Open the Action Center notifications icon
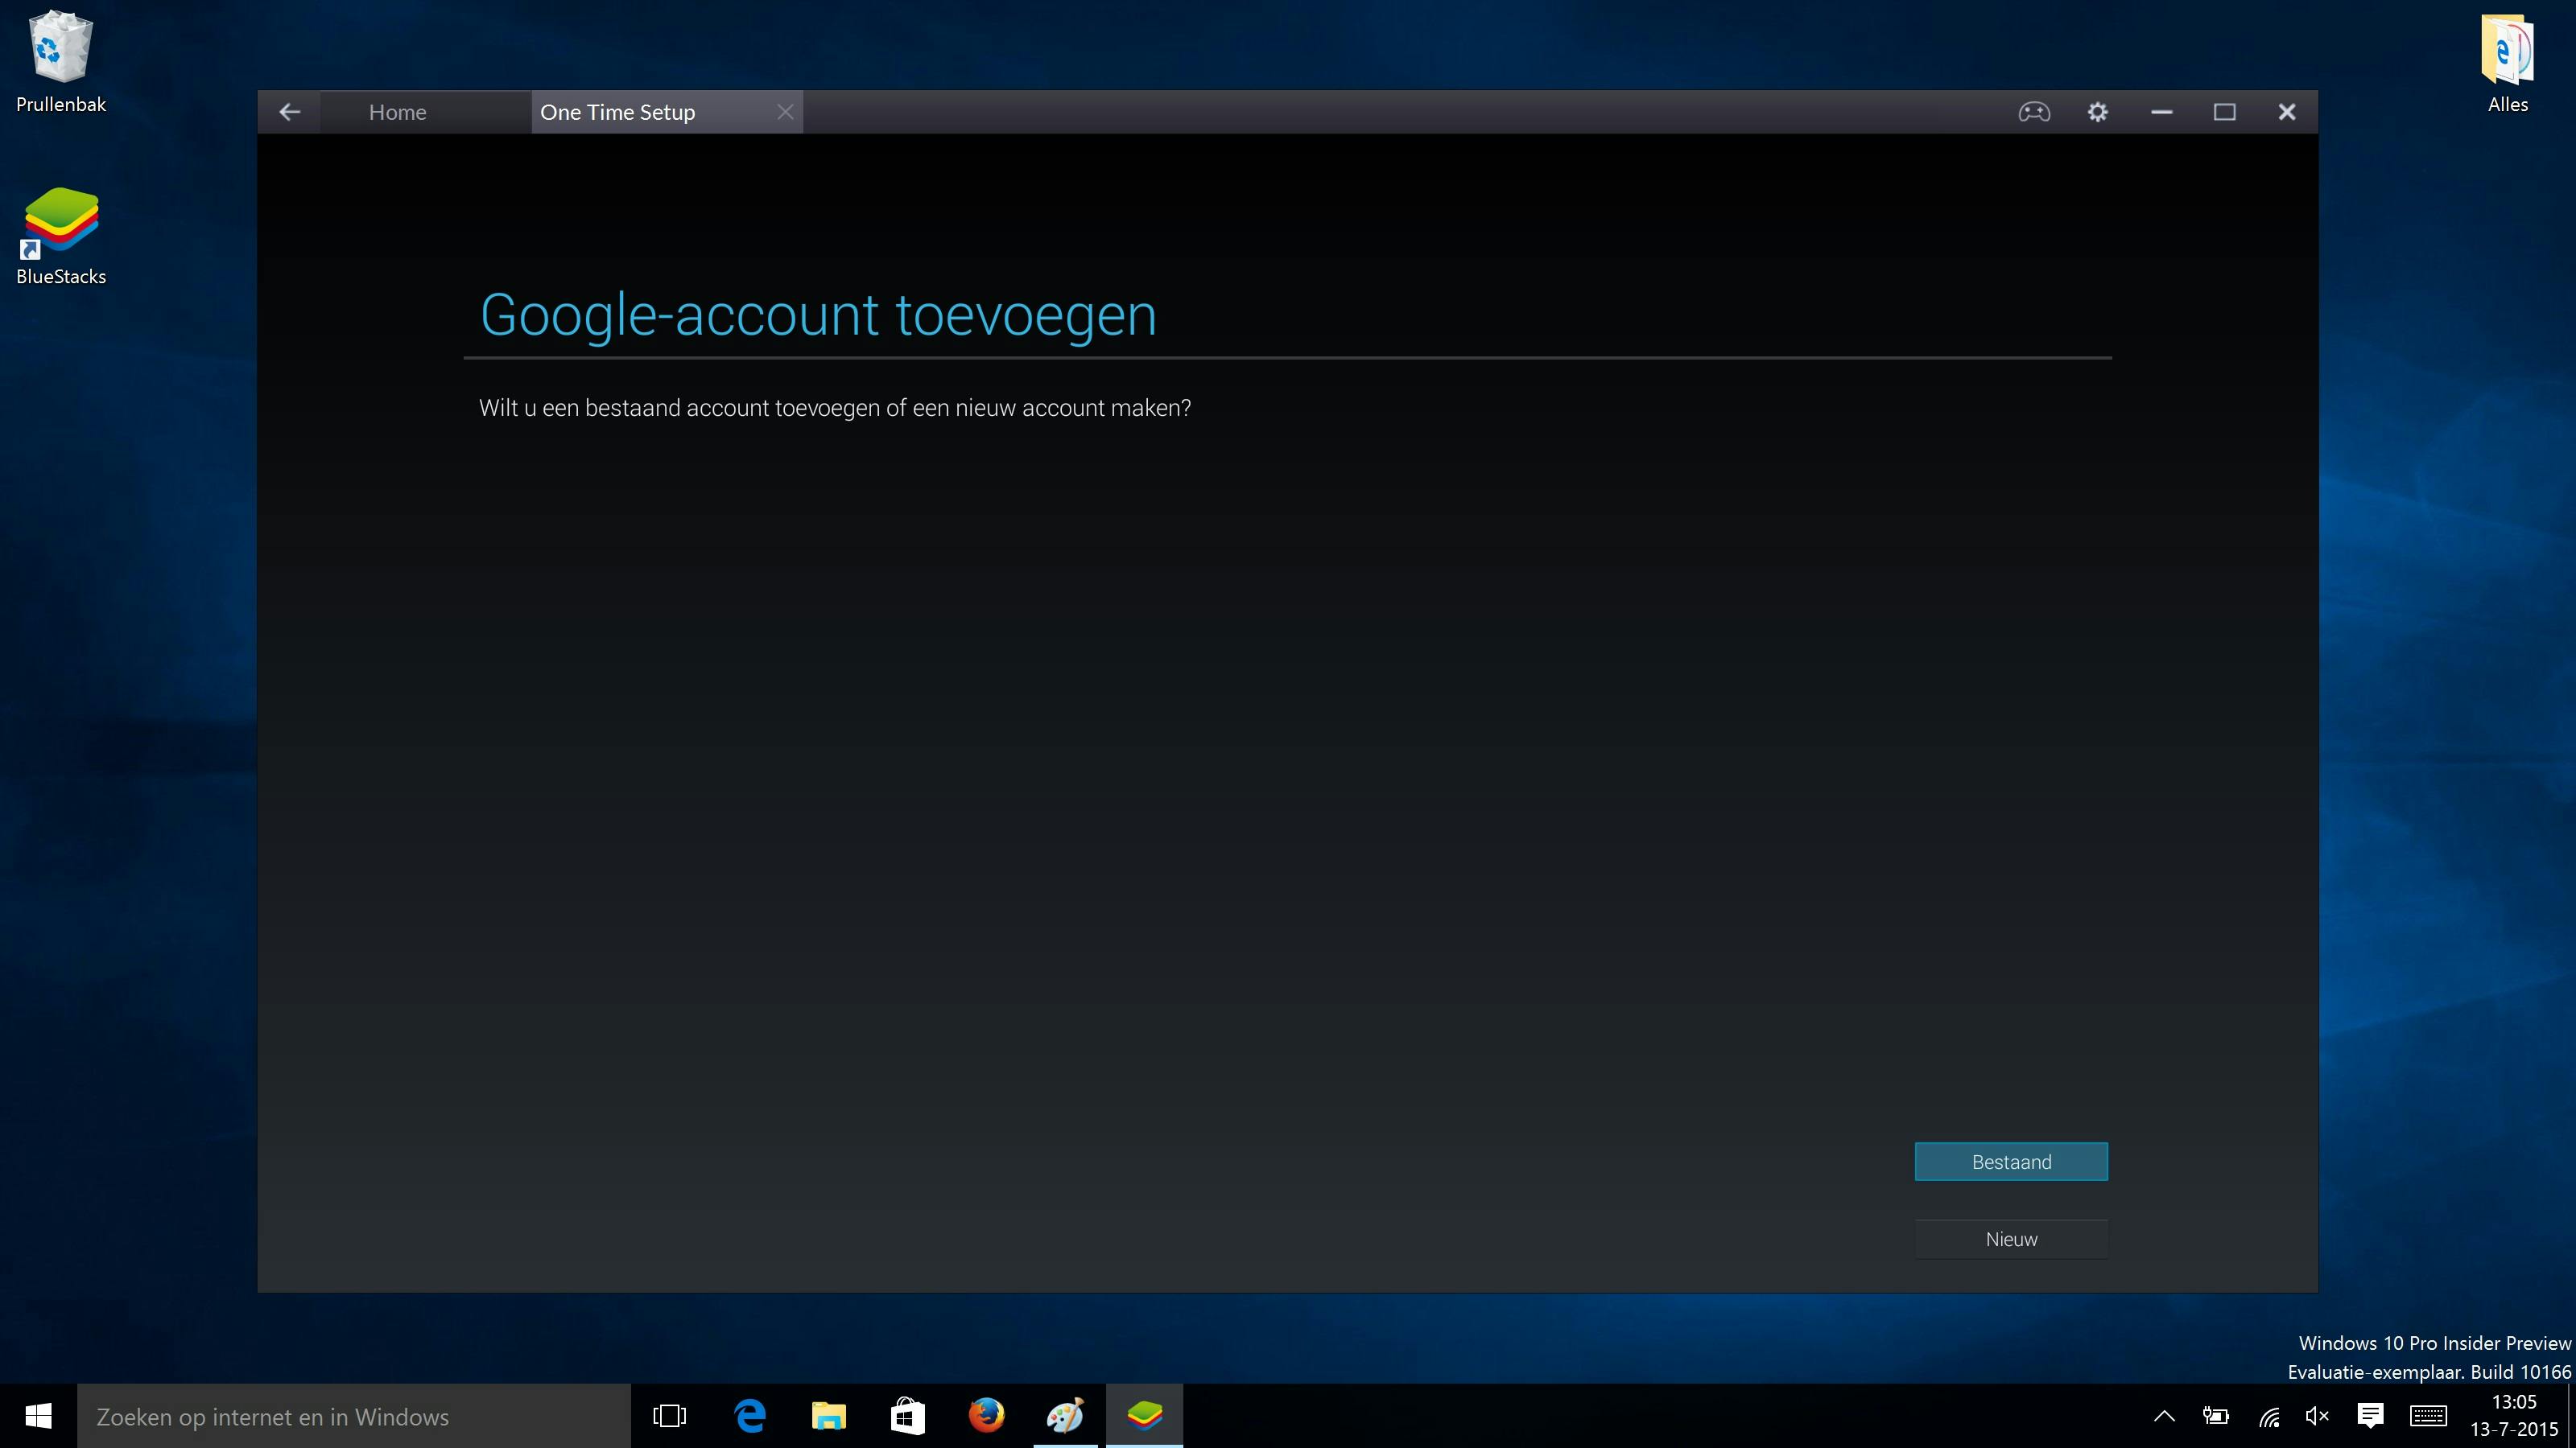The height and width of the screenshot is (1448, 2576). coord(2370,1416)
